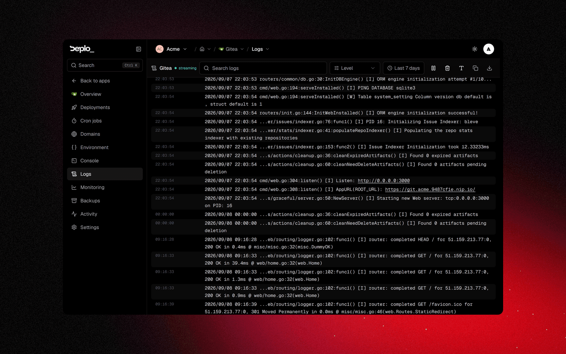Viewport: 566px width, 354px height.
Task: Open the Overview page
Action: pyautogui.click(x=105, y=94)
